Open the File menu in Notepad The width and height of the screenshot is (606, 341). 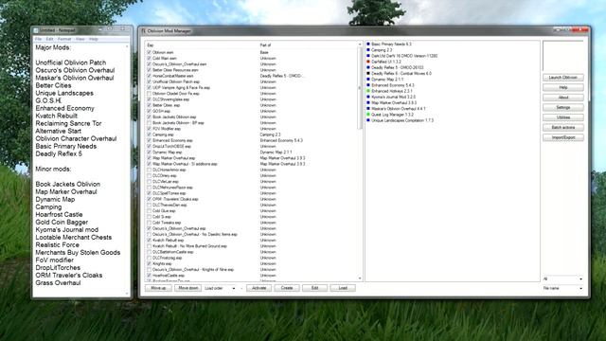[38, 39]
